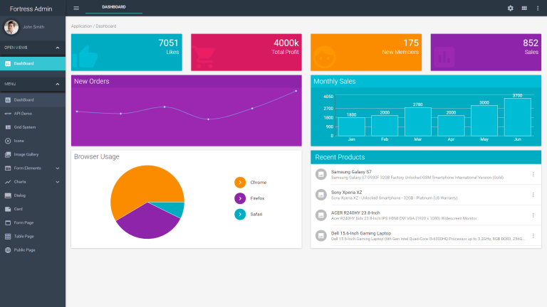Go to Table Page in sidebar
Viewport: 547px width, 307px height.
(24, 236)
